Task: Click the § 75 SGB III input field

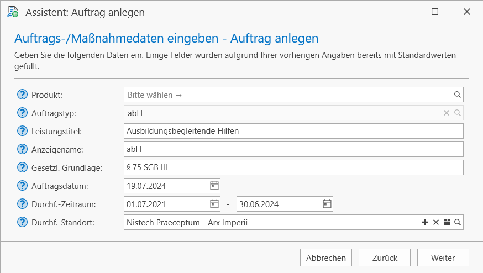Action: (293, 167)
